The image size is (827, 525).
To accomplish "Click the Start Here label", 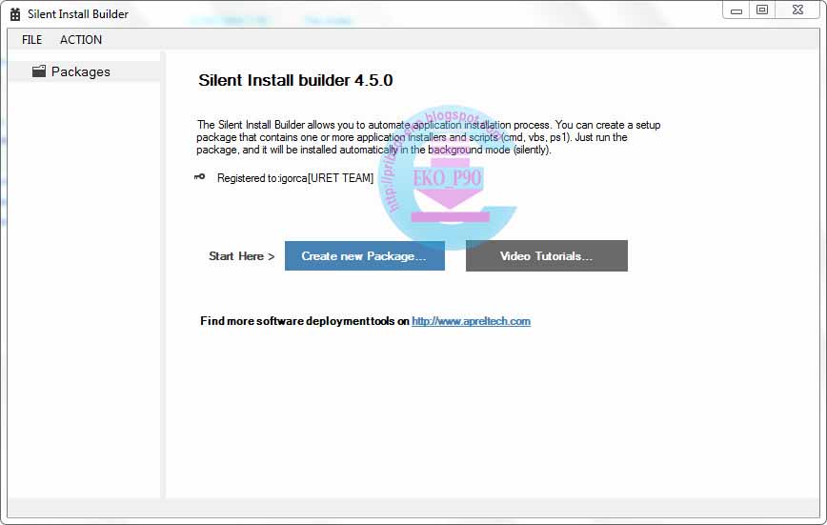I will click(242, 256).
